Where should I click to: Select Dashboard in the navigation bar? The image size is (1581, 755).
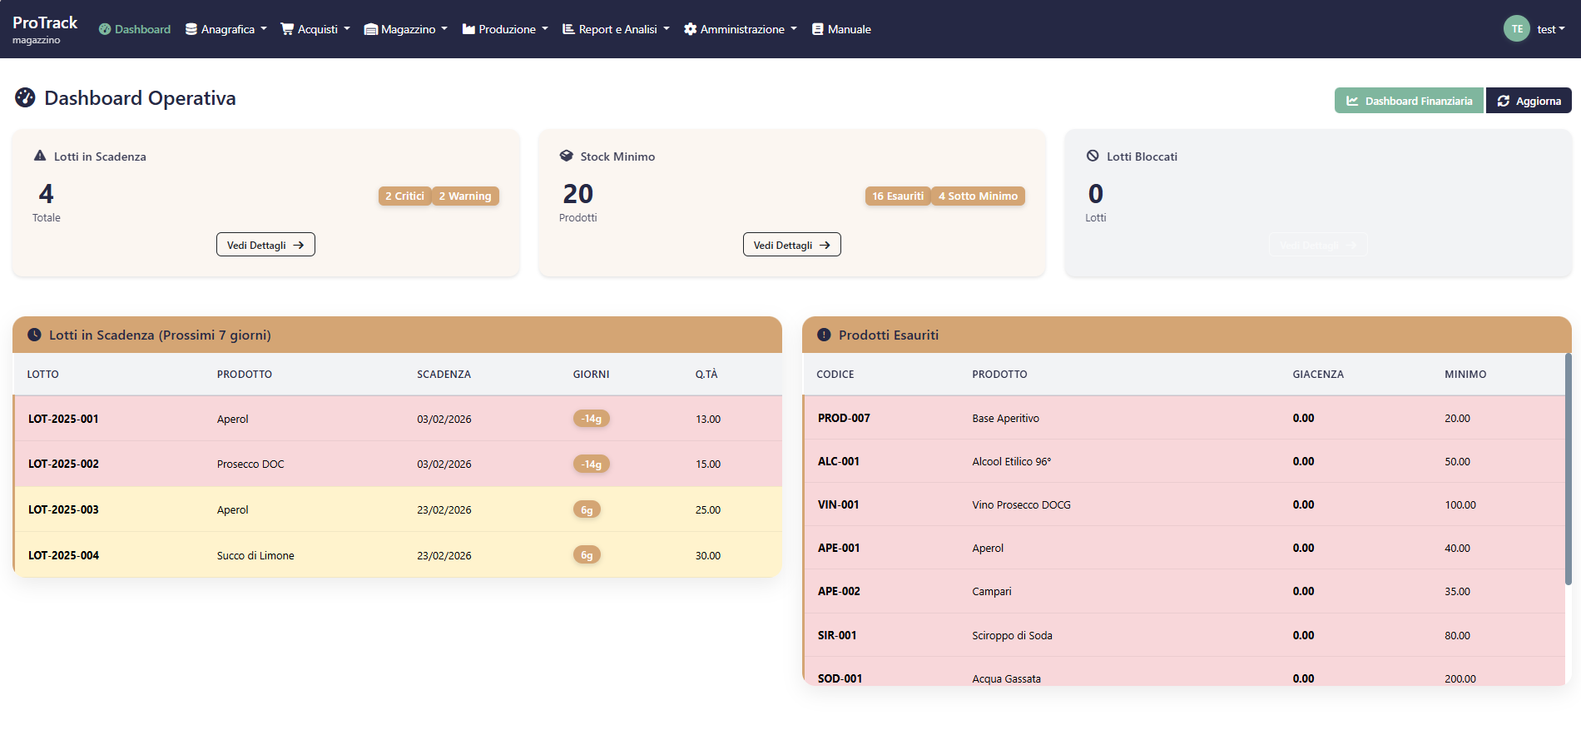pyautogui.click(x=134, y=28)
